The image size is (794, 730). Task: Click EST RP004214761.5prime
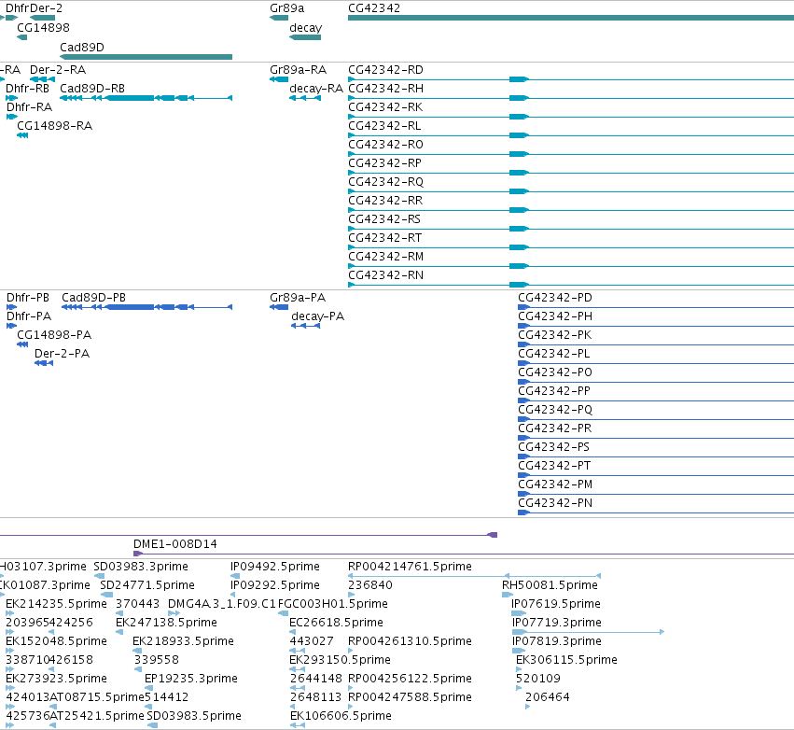(411, 567)
